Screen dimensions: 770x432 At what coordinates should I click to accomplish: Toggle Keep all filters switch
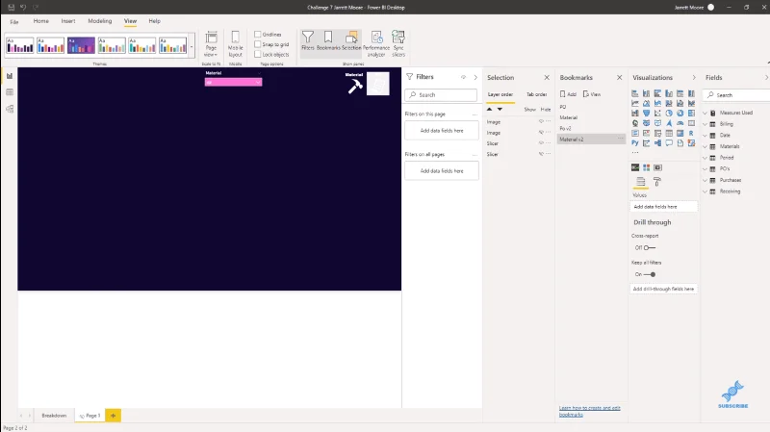pos(649,274)
